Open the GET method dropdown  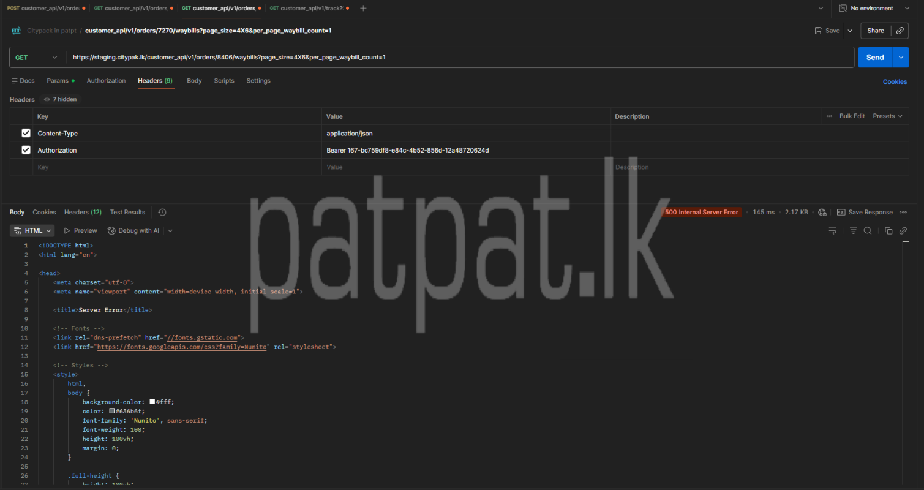(37, 58)
